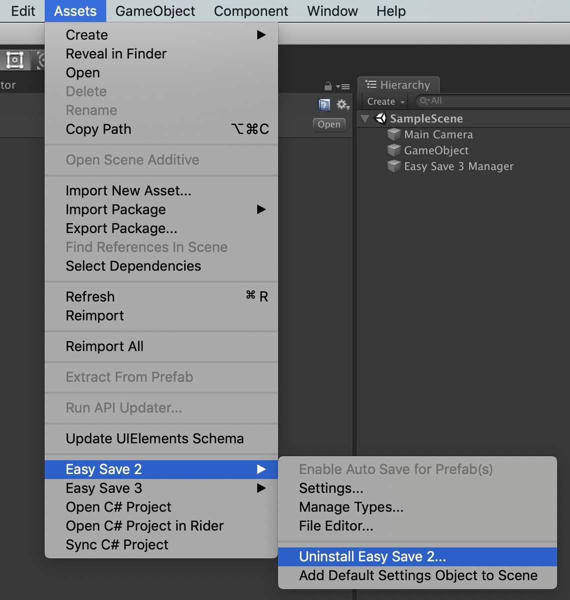Choose Reveal in Finder
This screenshot has width=570, height=600.
coord(161,54)
